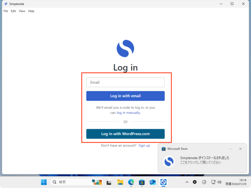Screen dimensions: 251x188
Task: Launch Microsoft Edge from the taskbar
Action: coord(131,182)
